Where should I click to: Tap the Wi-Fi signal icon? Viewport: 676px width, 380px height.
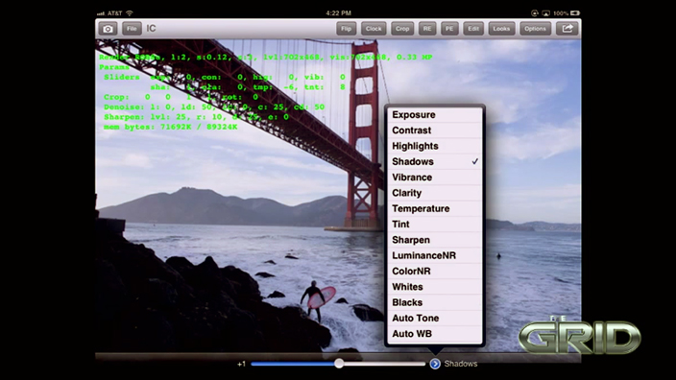[x=130, y=13]
